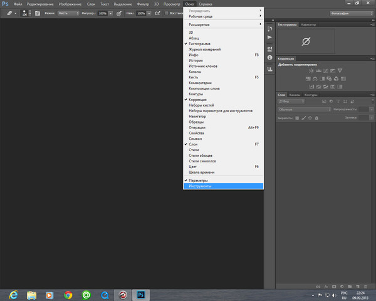
Task: Add an Invert adjustment
Action: tap(311, 87)
